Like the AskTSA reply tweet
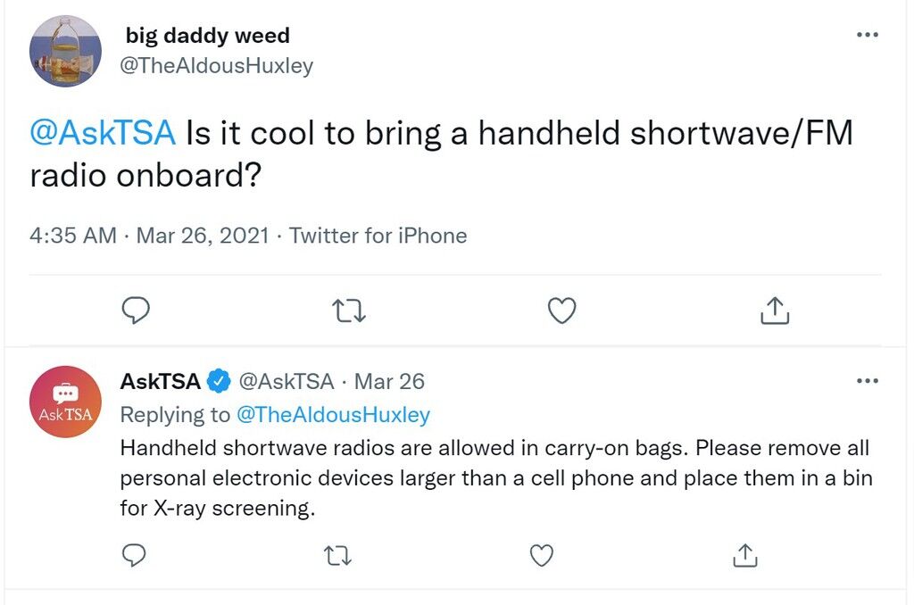Viewport: 914px width, 605px height. [542, 555]
